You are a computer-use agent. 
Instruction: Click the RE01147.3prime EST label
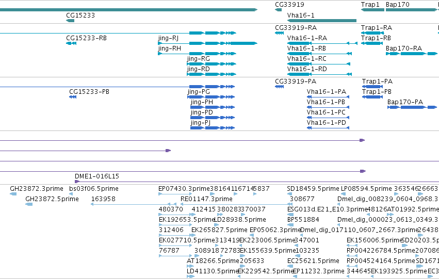(x=206, y=199)
